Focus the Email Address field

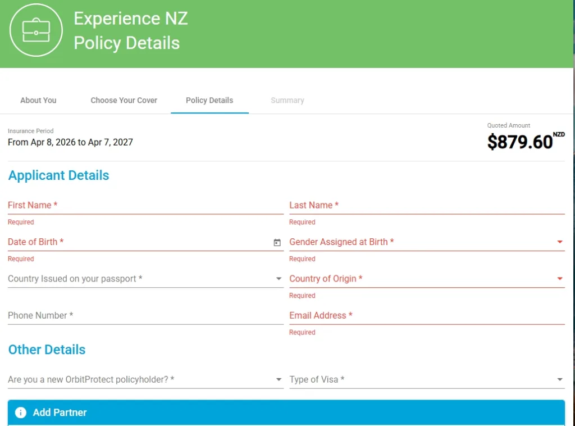(x=427, y=316)
